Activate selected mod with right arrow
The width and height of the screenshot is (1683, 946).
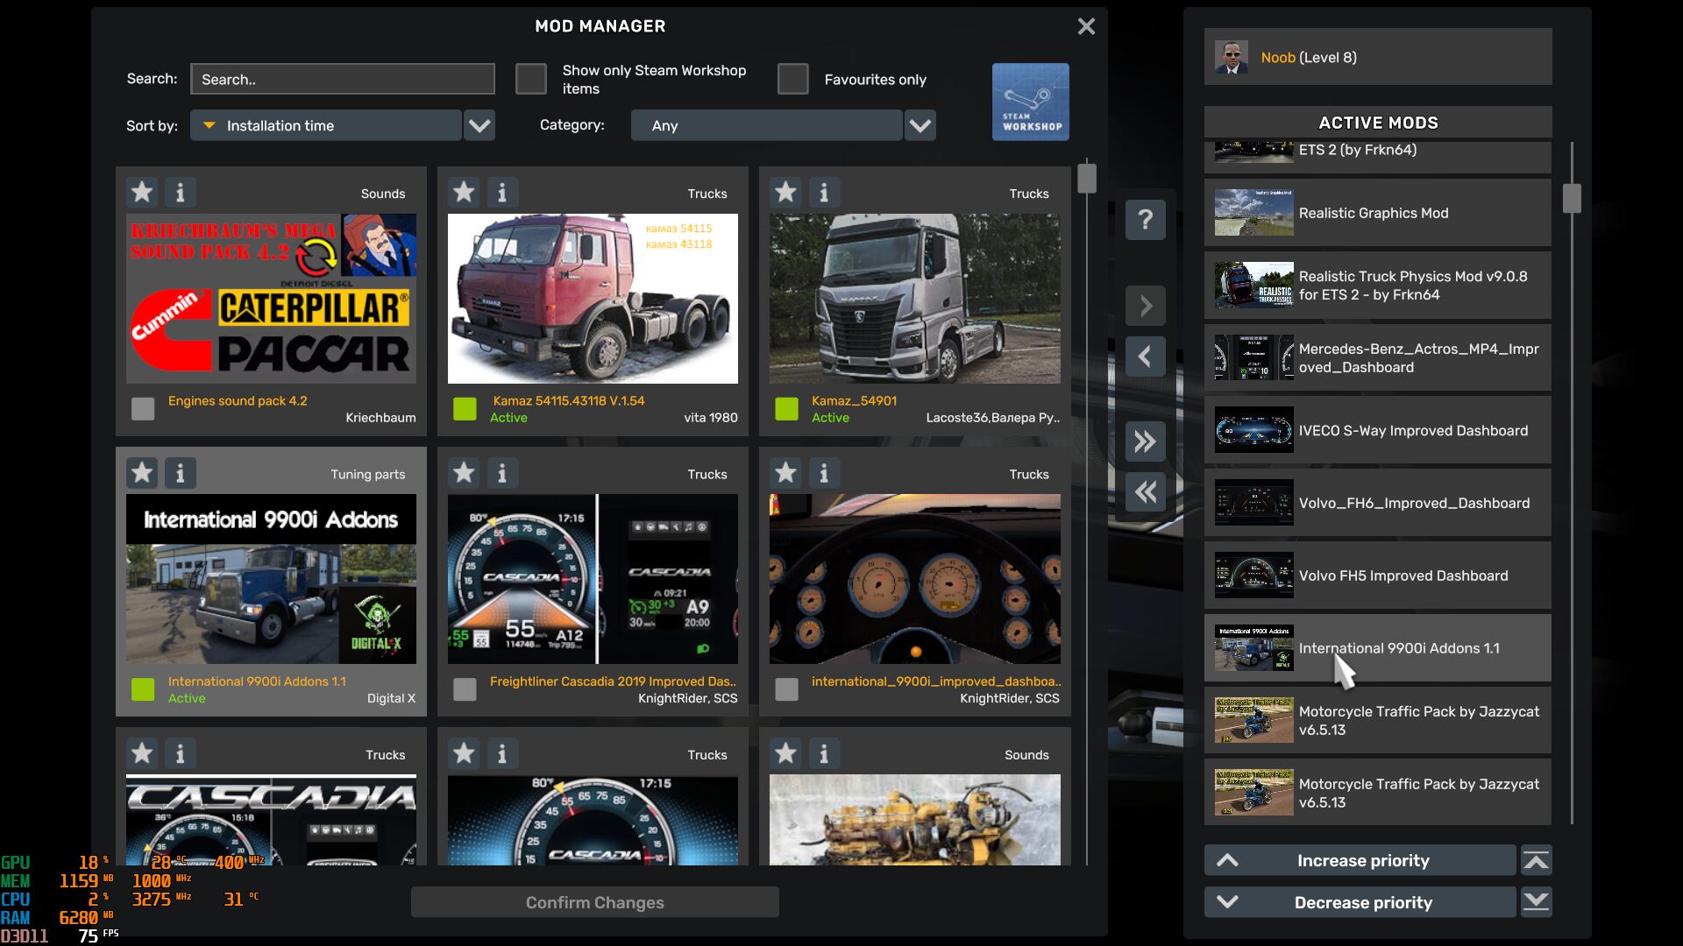[x=1145, y=306]
